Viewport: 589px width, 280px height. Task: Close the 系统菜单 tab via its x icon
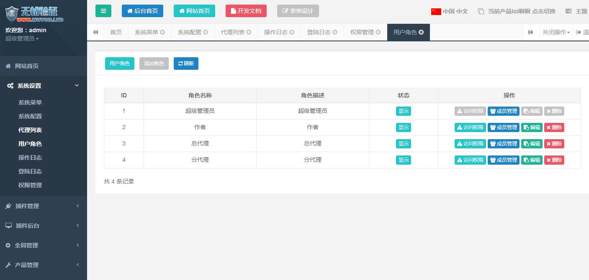pos(162,32)
